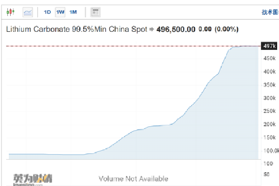Click the 300k axis label
279x186 pixels.
pyautogui.click(x=269, y=98)
